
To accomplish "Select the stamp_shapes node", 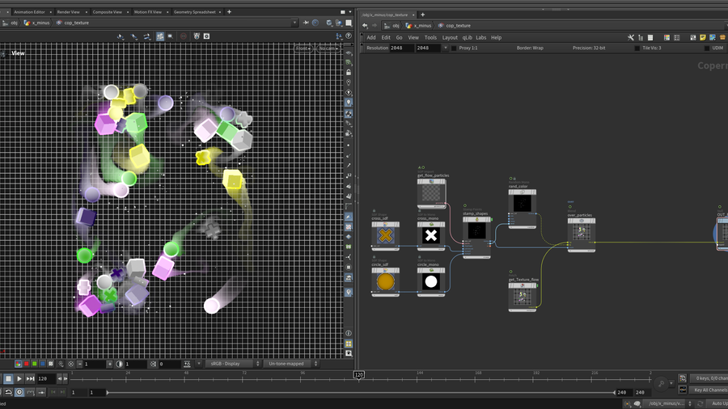I will tap(476, 231).
